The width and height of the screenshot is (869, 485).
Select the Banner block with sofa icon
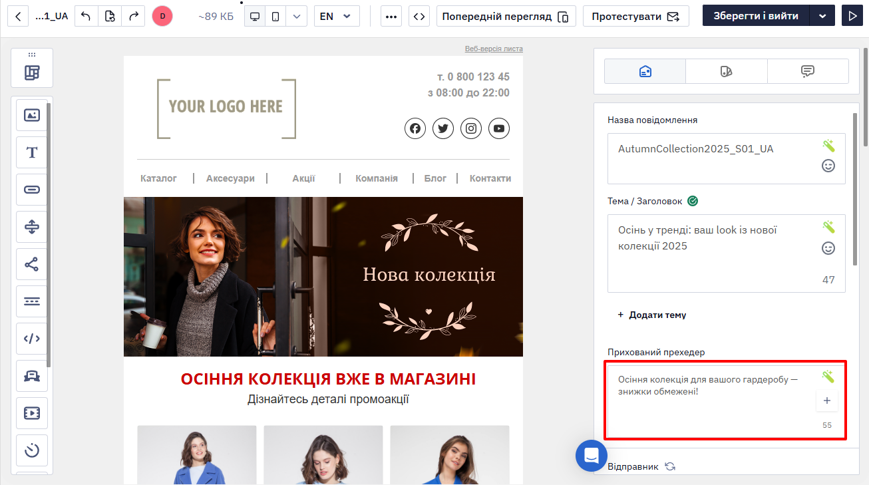point(32,376)
